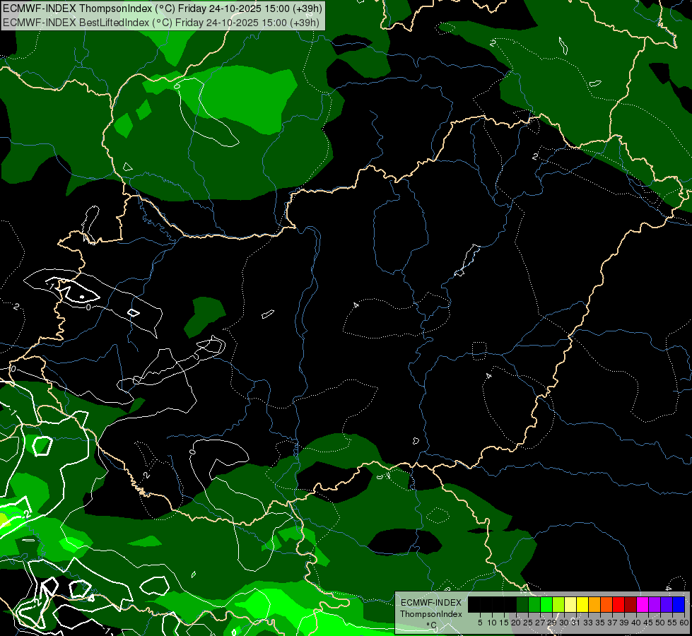Select the magenta 40–45 legend swatch
This screenshot has height=636, width=692.
click(642, 605)
